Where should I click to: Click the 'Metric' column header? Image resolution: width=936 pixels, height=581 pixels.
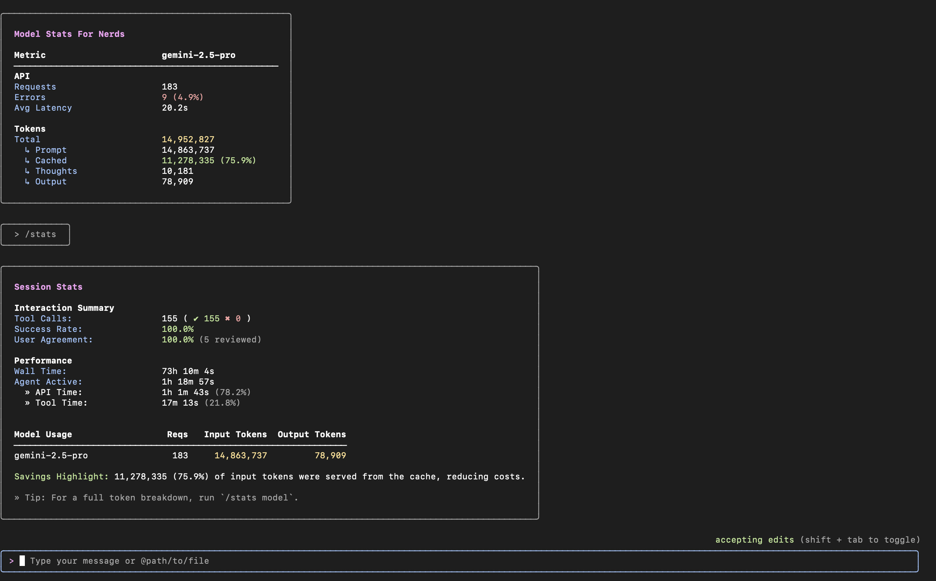[30, 55]
